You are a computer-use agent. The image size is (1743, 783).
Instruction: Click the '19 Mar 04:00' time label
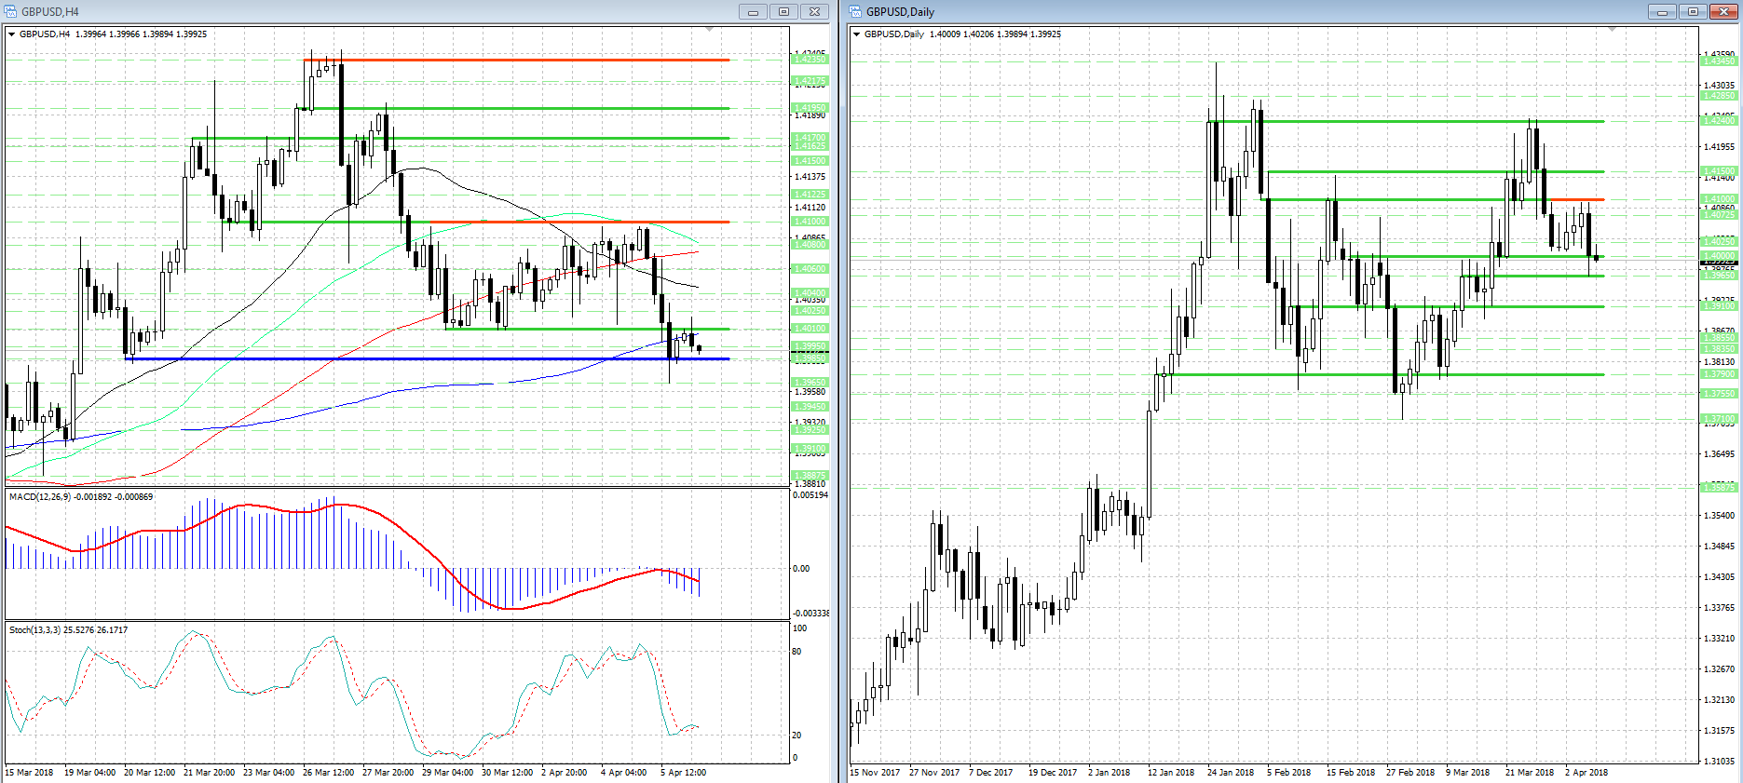point(89,773)
